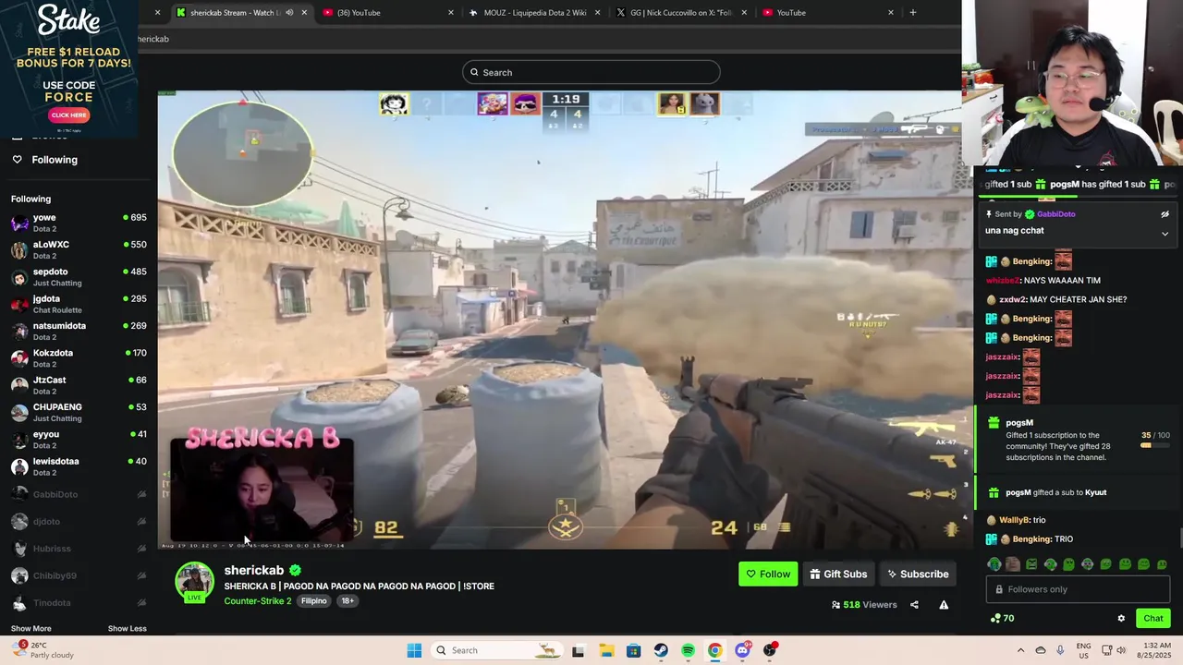Click the weather widget showing 26°C
The height and width of the screenshot is (665, 1183).
pos(42,650)
